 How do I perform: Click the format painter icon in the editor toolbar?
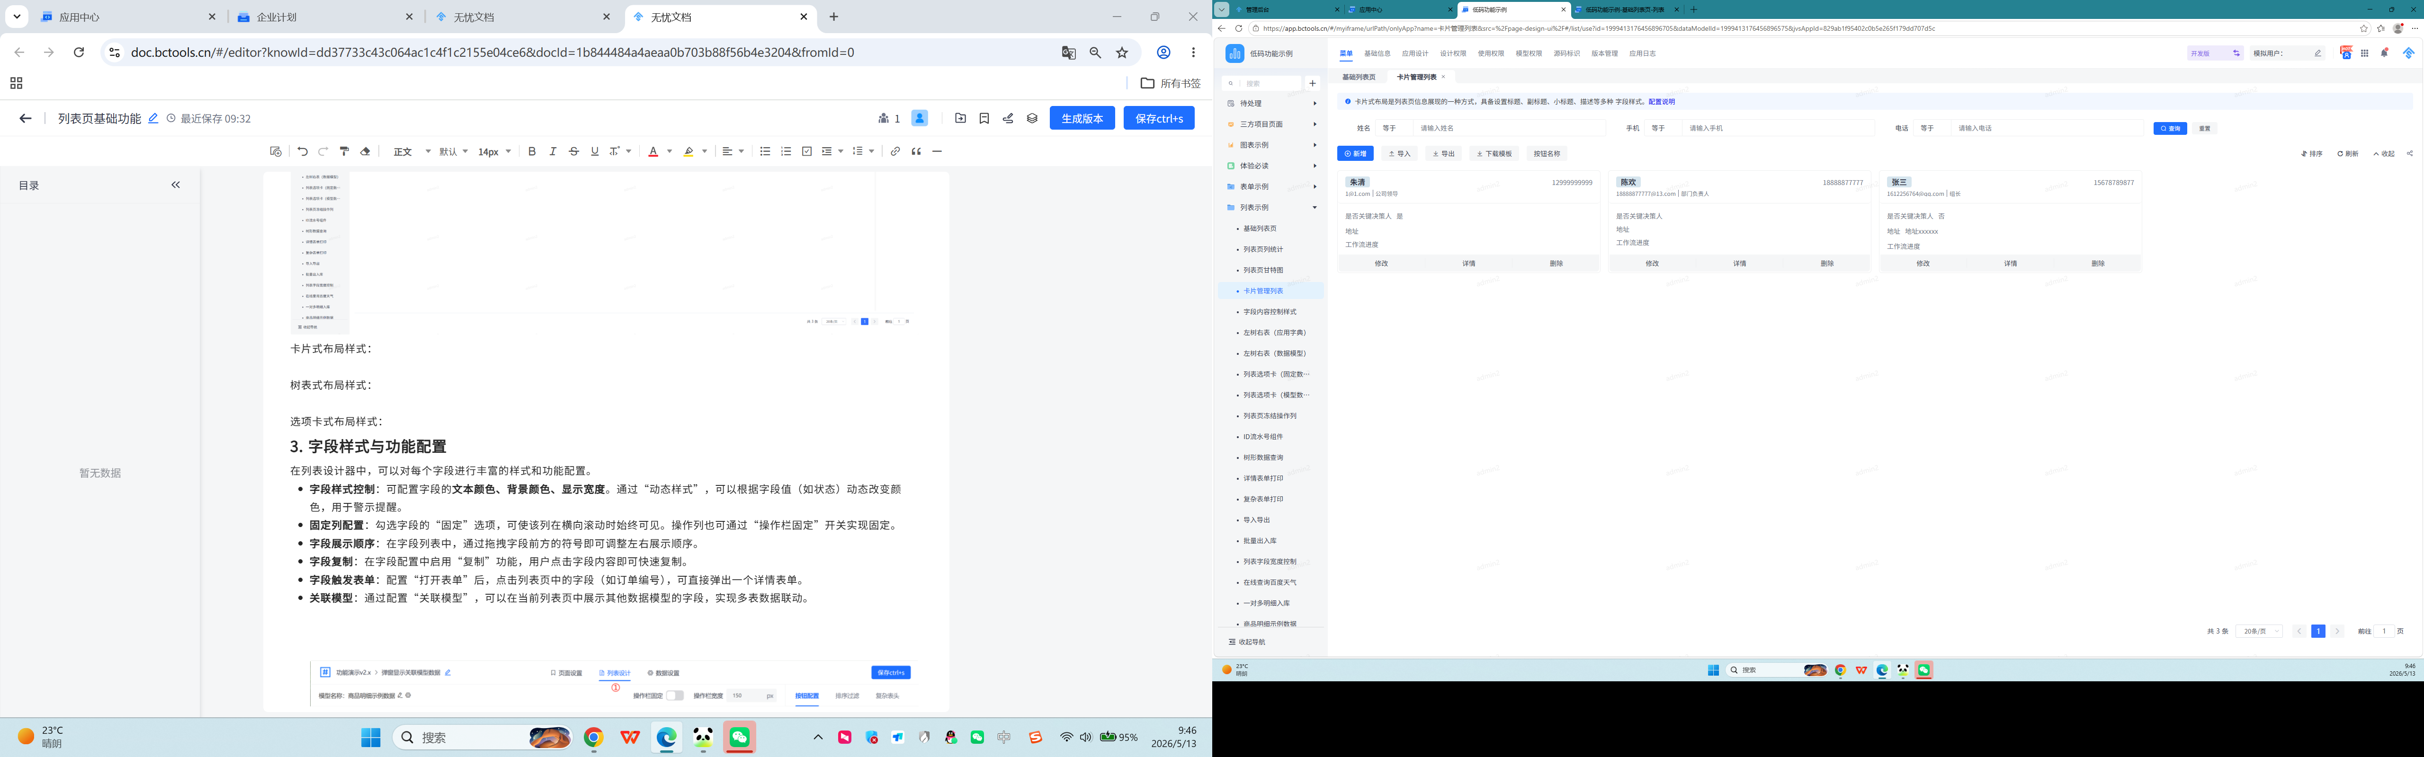tap(344, 151)
